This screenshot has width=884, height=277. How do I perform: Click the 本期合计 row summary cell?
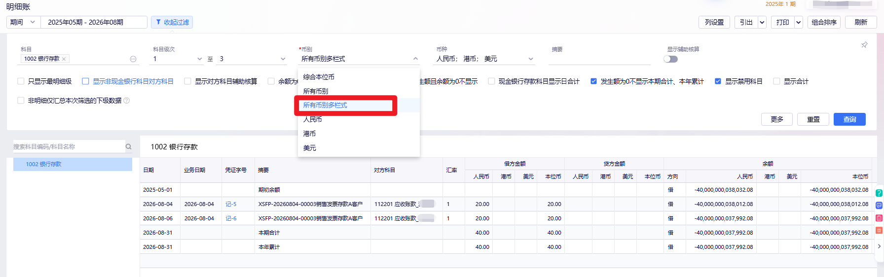313,233
